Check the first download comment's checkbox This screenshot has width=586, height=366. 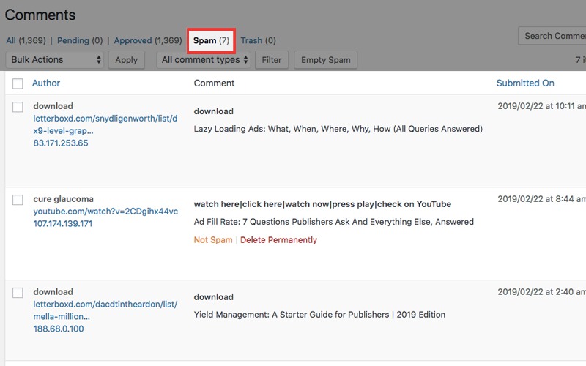click(18, 107)
